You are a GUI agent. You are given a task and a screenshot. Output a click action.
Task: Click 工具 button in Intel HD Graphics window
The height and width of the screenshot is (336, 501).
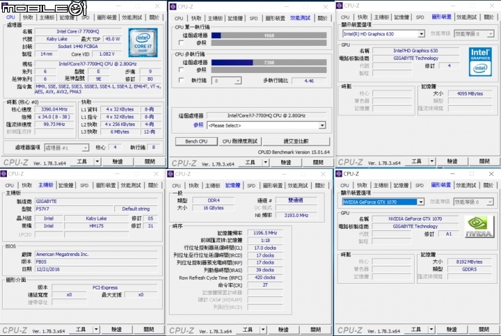pyautogui.click(x=416, y=161)
